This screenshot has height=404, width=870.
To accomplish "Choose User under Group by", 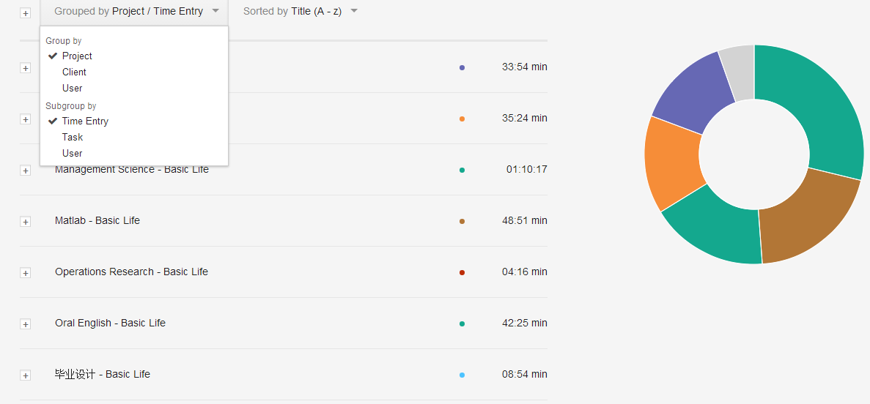I will [73, 88].
